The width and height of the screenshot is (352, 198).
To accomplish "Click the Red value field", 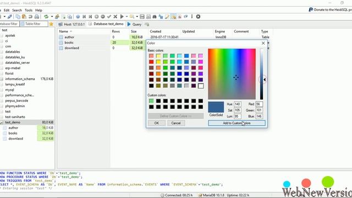I will pyautogui.click(x=259, y=104).
